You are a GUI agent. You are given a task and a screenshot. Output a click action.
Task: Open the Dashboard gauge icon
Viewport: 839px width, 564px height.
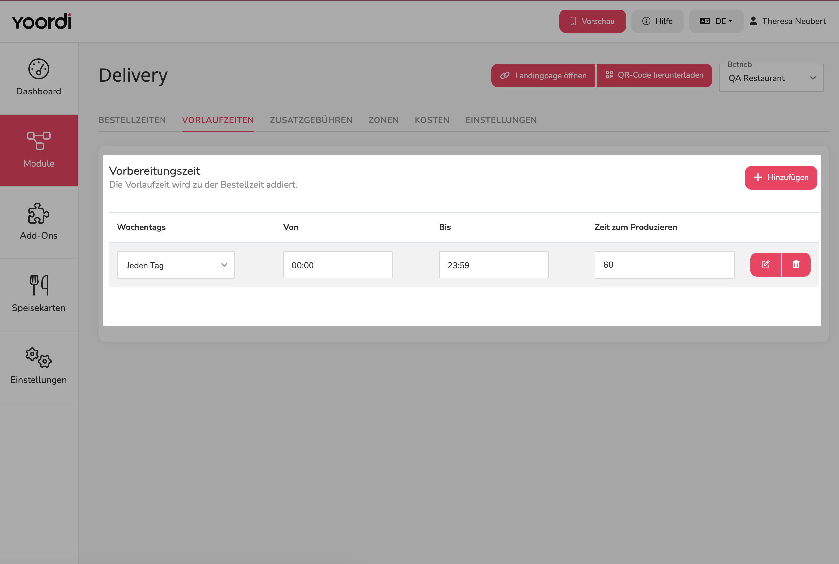[38, 69]
